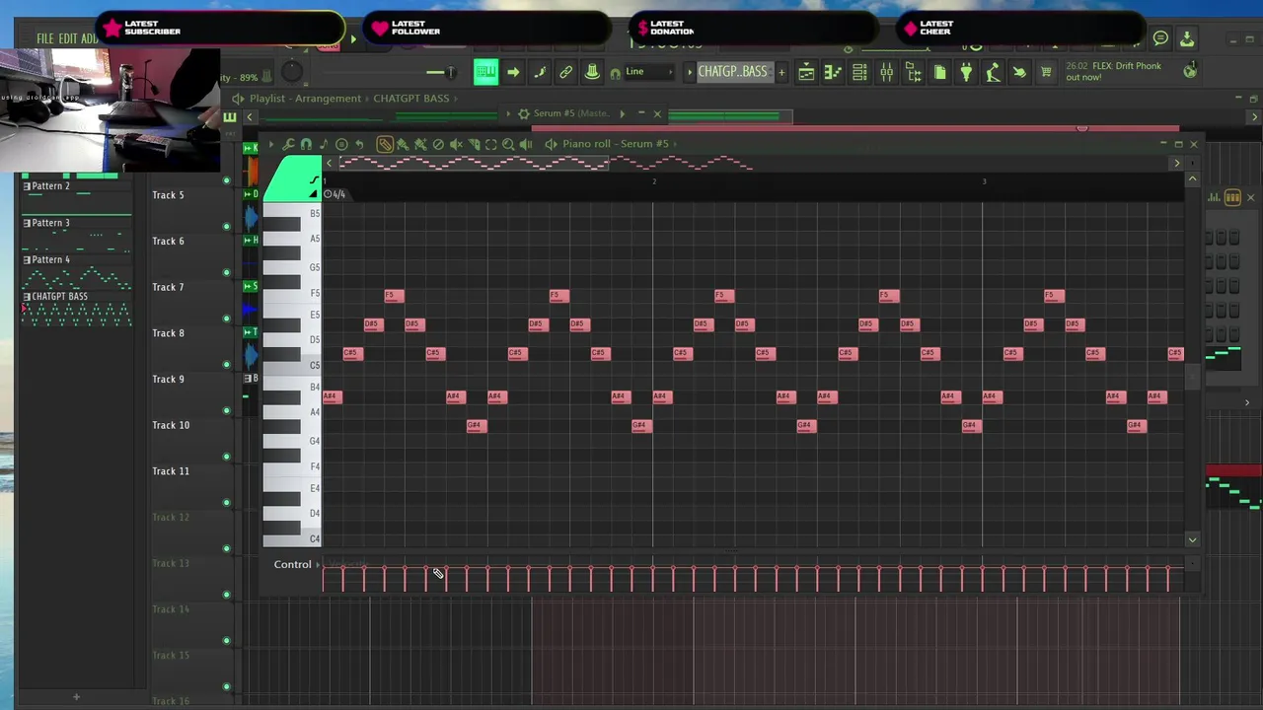Open the EDIT menu

(68, 38)
